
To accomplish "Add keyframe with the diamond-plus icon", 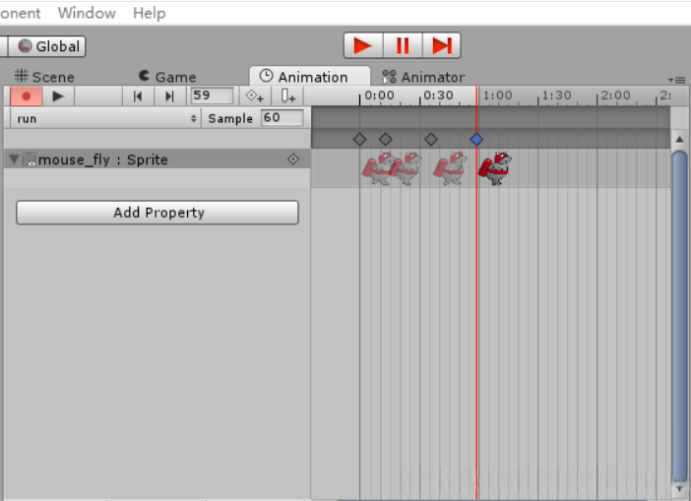I will [255, 96].
